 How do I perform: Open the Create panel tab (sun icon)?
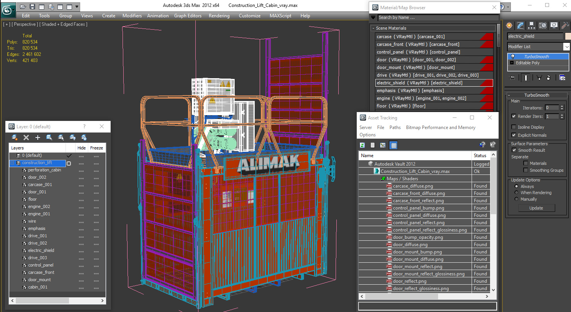tap(509, 25)
